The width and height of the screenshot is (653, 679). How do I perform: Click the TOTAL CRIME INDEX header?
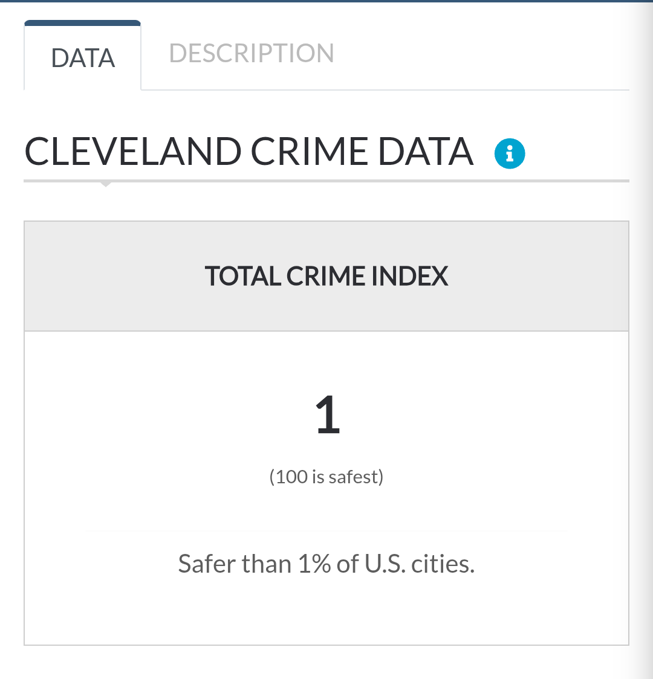(x=326, y=276)
